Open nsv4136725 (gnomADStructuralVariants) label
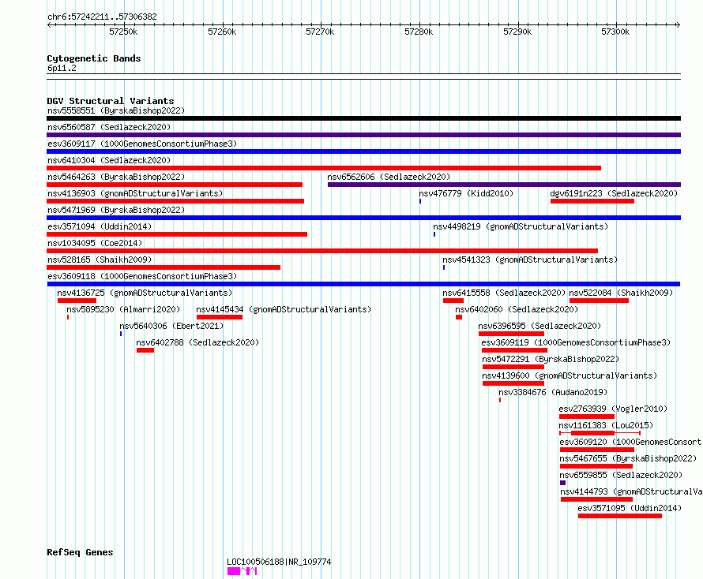This screenshot has width=703, height=579. (145, 293)
